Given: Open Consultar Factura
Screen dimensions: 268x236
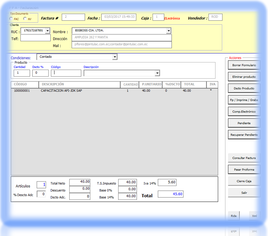Looking at the screenshot, I should click(244, 158).
